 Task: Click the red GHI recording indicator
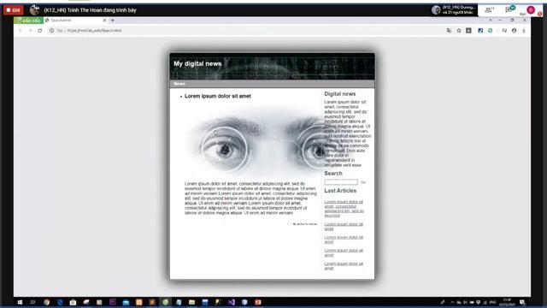pos(14,10)
